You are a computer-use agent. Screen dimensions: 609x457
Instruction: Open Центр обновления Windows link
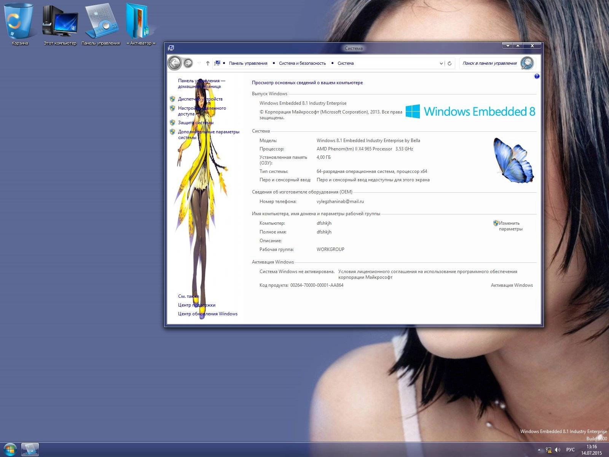click(207, 314)
